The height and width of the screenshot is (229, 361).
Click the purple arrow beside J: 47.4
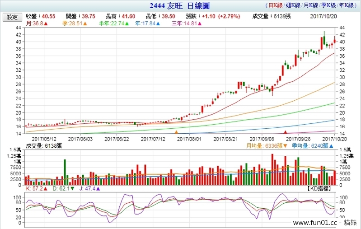pyautogui.click(x=98, y=189)
